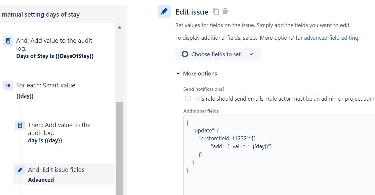Open the advanced field editing link
The width and height of the screenshot is (375, 195).
coord(331,37)
